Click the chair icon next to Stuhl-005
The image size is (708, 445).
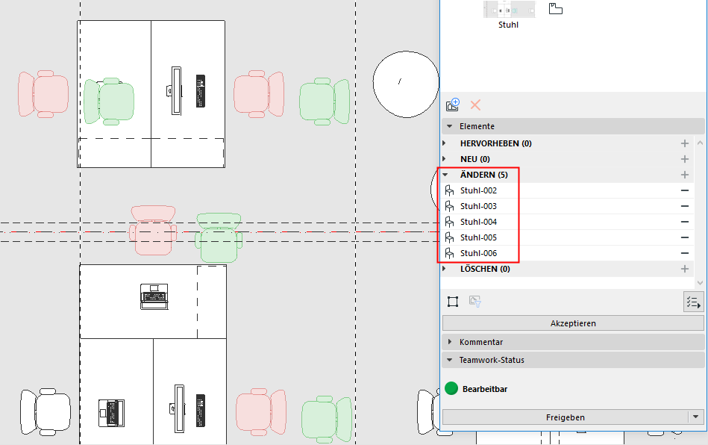click(x=449, y=237)
